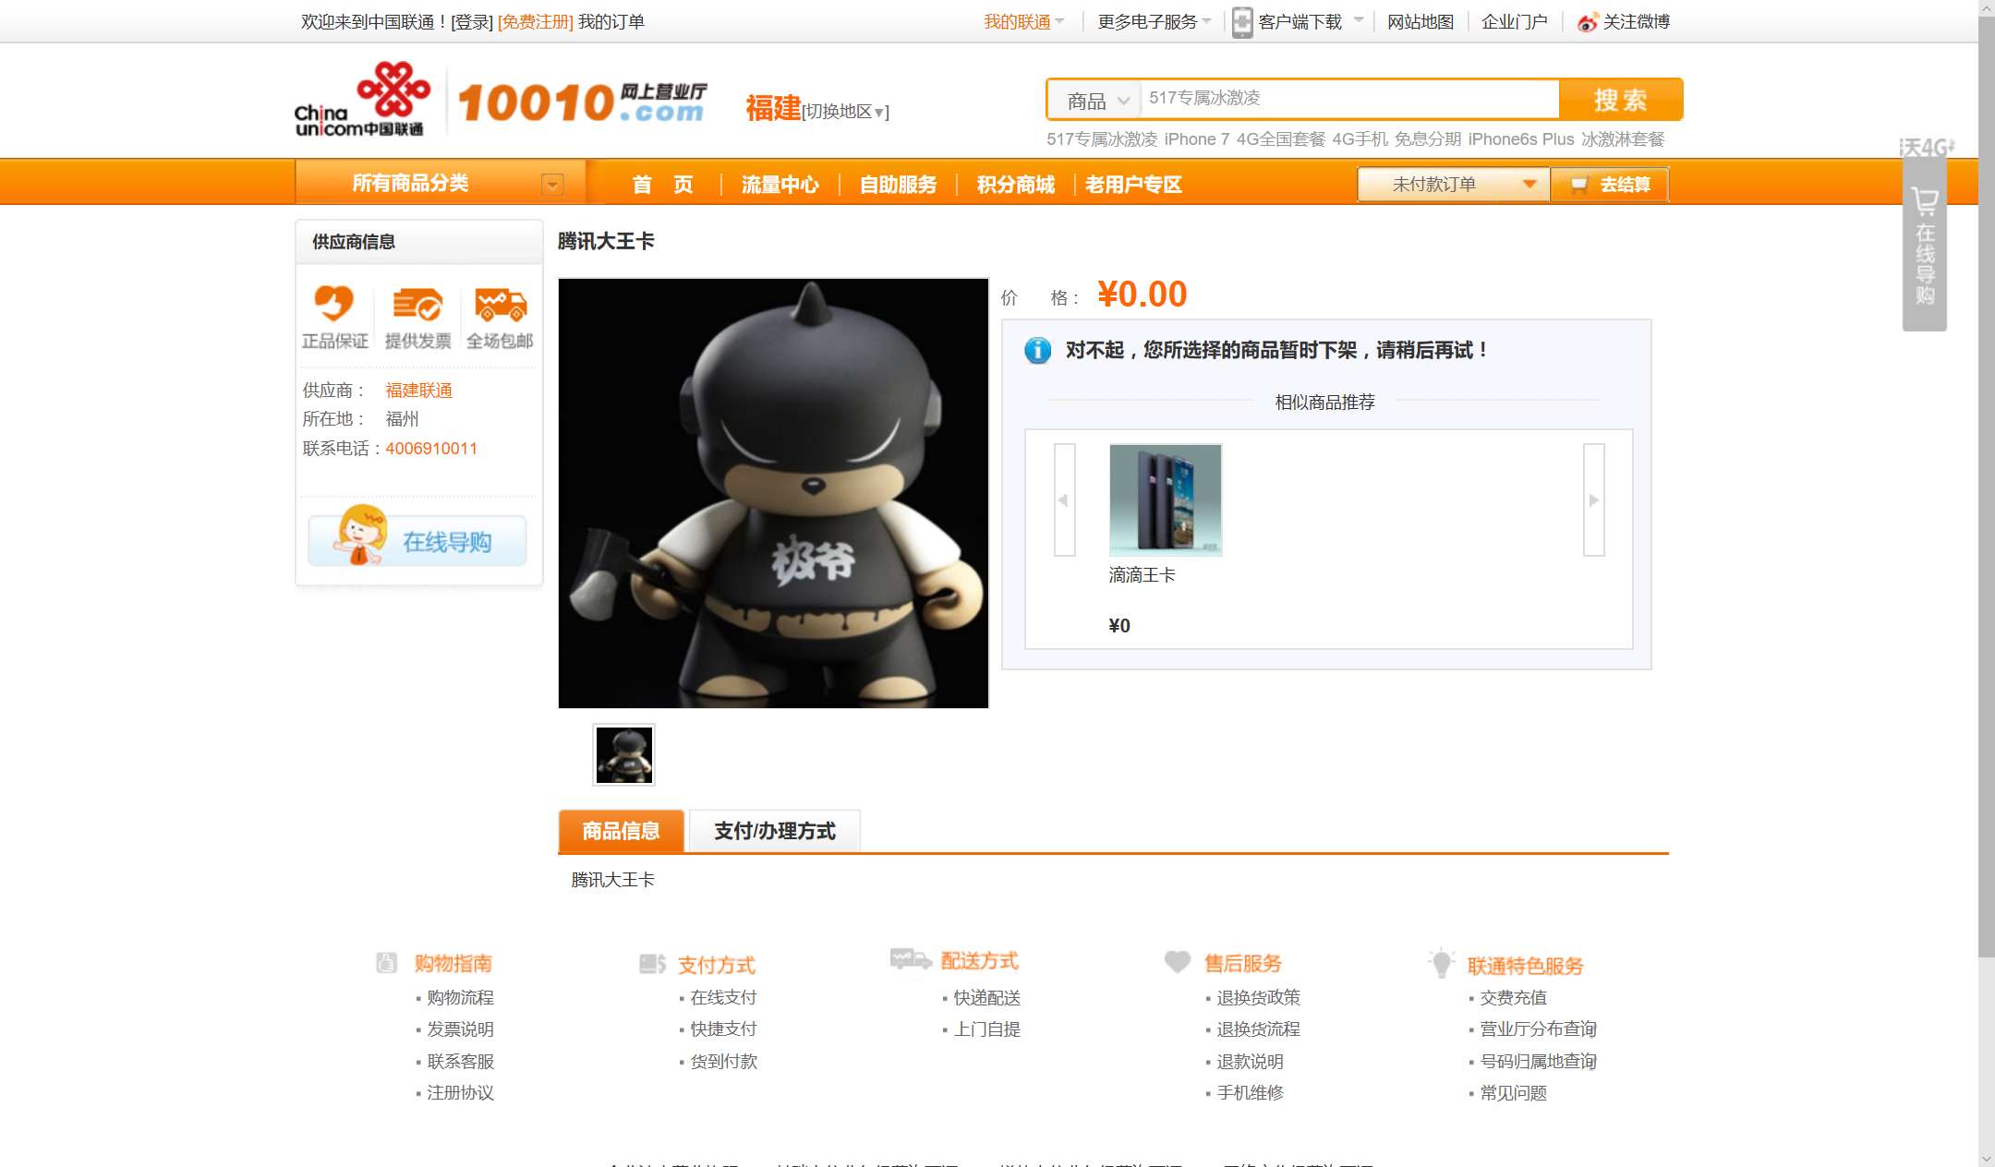Click the 登录 login link
The height and width of the screenshot is (1167, 1995).
click(x=472, y=22)
